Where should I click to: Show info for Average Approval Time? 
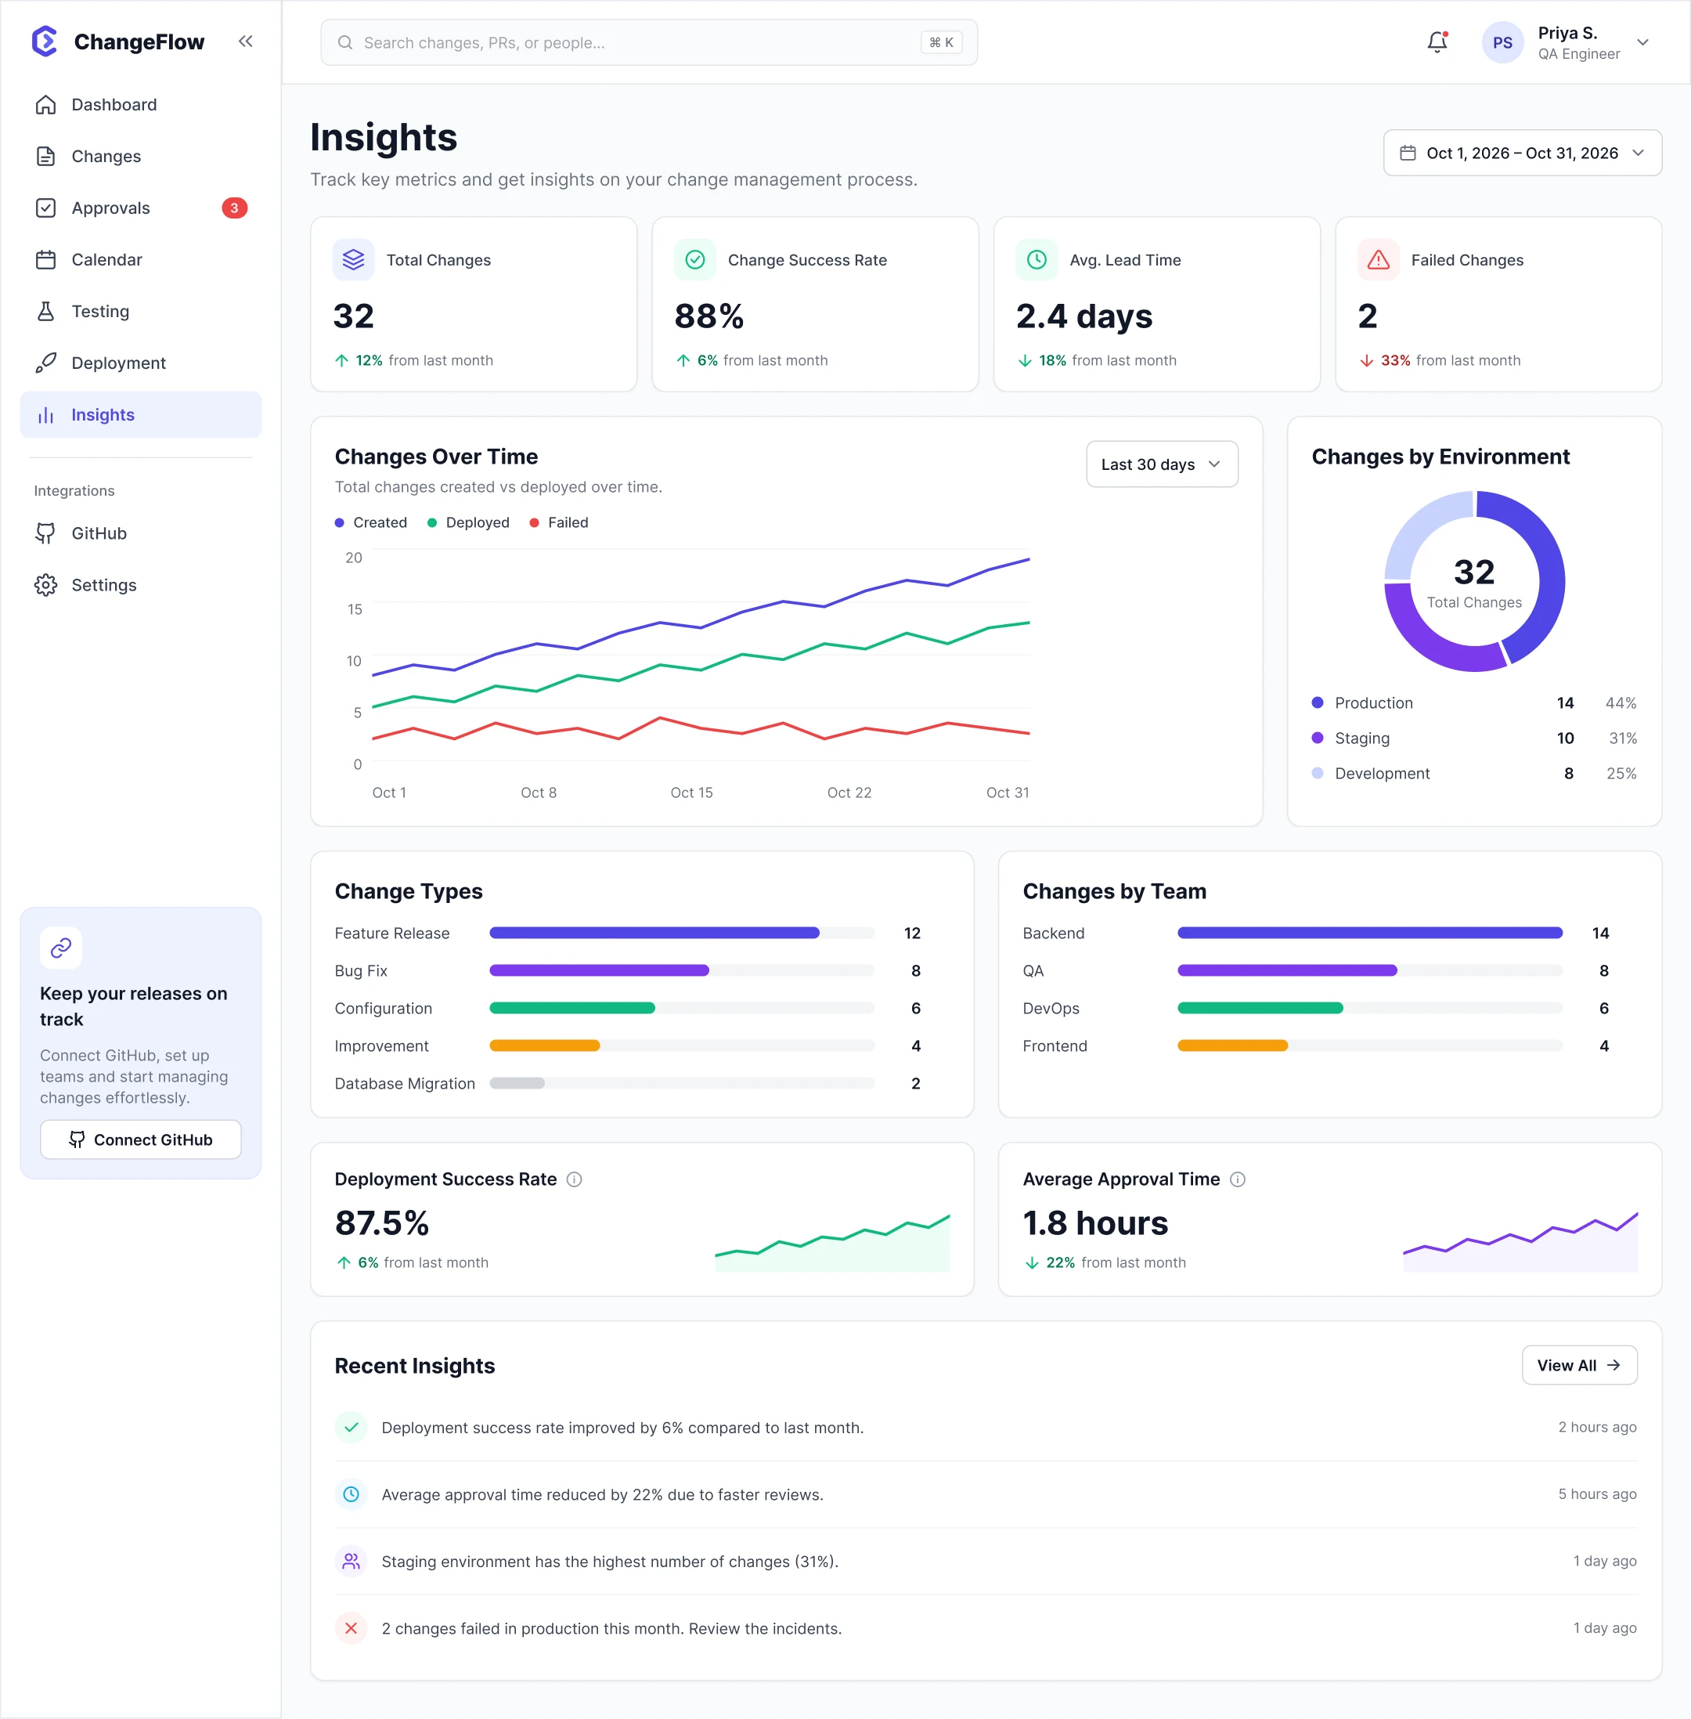pos(1237,1179)
